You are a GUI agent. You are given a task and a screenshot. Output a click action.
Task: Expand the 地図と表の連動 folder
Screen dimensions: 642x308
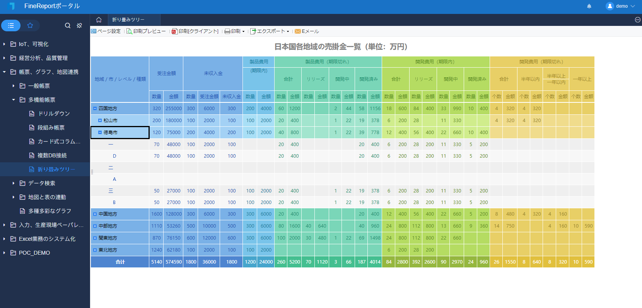click(x=14, y=197)
